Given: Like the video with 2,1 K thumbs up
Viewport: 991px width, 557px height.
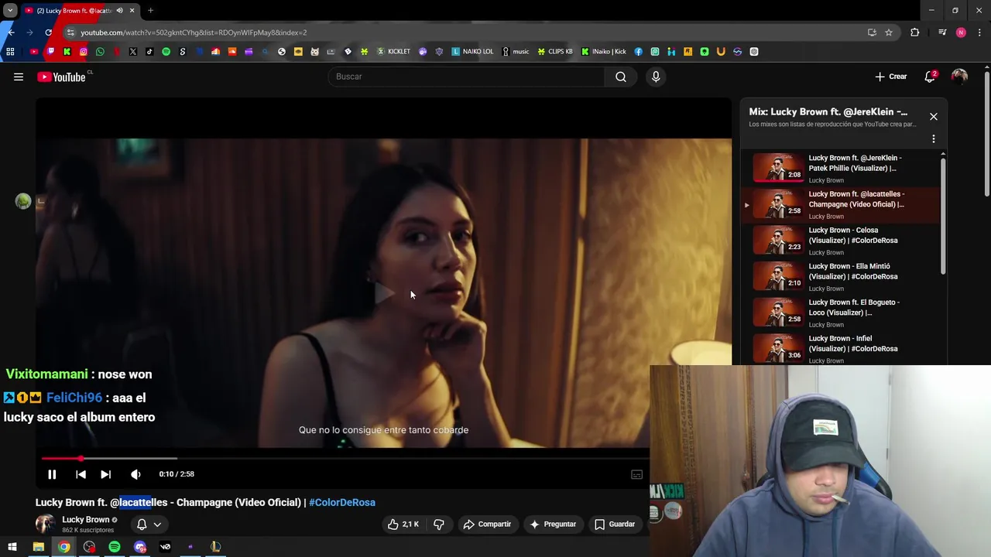Looking at the screenshot, I should click(x=403, y=524).
